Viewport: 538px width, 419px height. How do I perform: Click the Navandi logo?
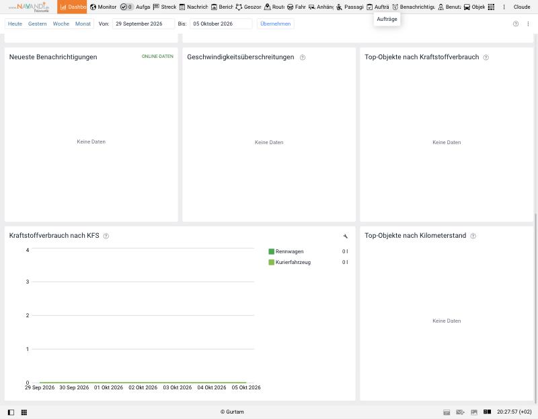click(x=29, y=7)
